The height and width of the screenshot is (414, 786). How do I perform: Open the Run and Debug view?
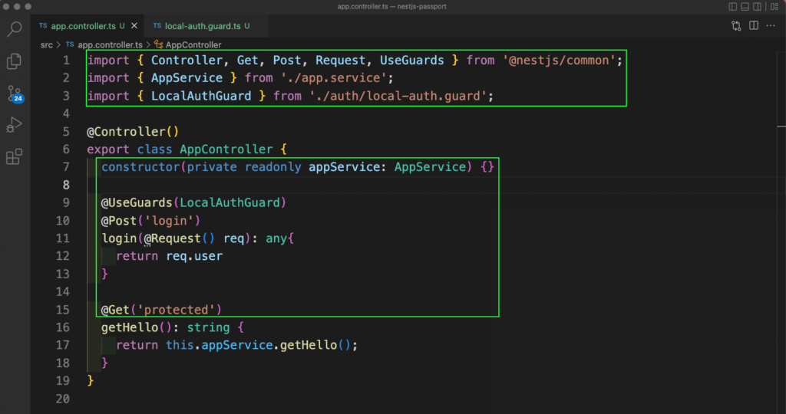[x=15, y=125]
